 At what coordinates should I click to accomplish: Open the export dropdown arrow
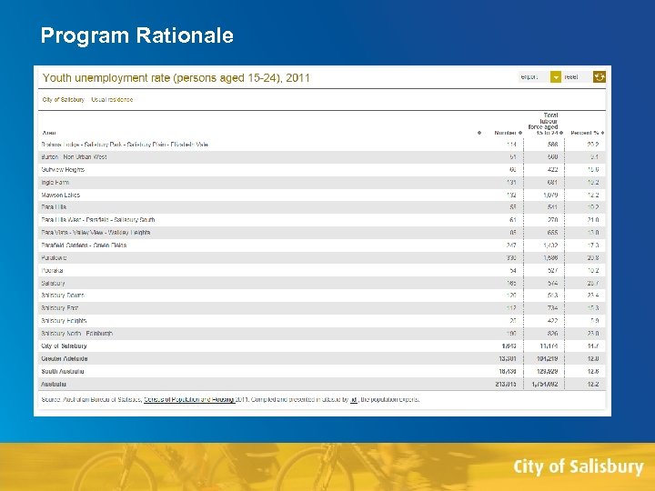(555, 76)
